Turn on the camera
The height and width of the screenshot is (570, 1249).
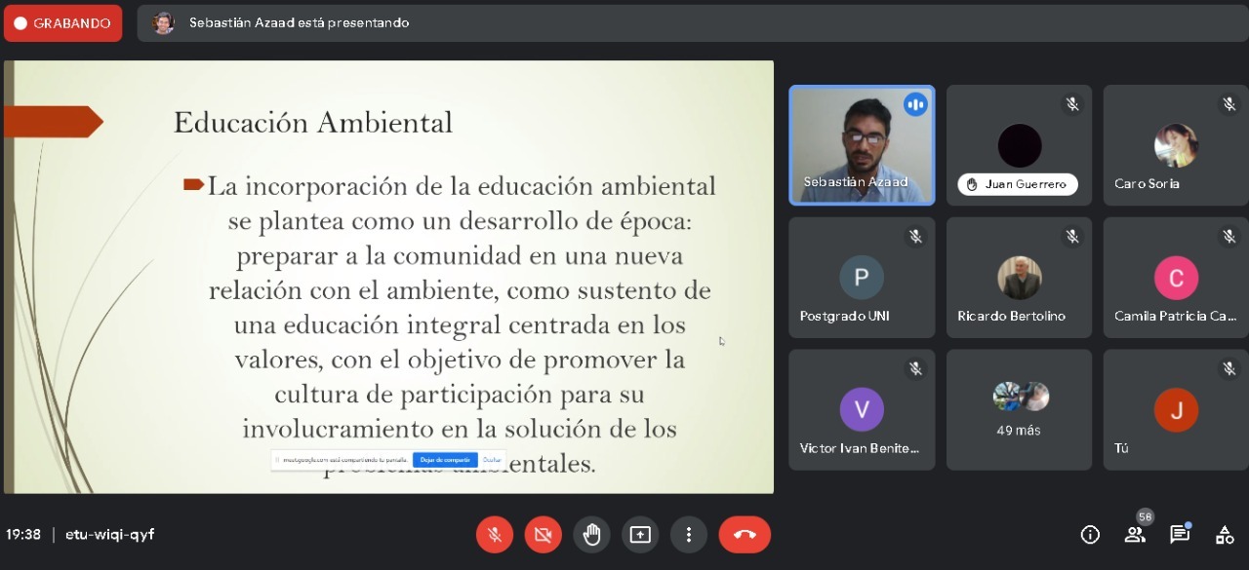tap(544, 535)
